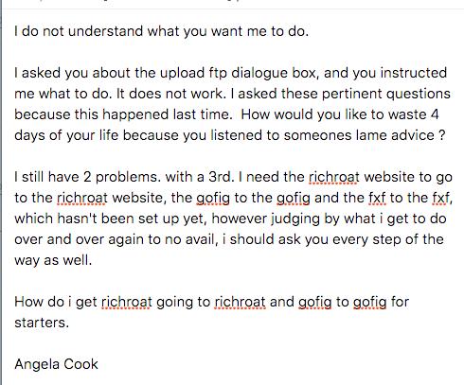The image size is (464, 385).
Task: Click the signature 'Angela Cook'
Action: [56, 364]
